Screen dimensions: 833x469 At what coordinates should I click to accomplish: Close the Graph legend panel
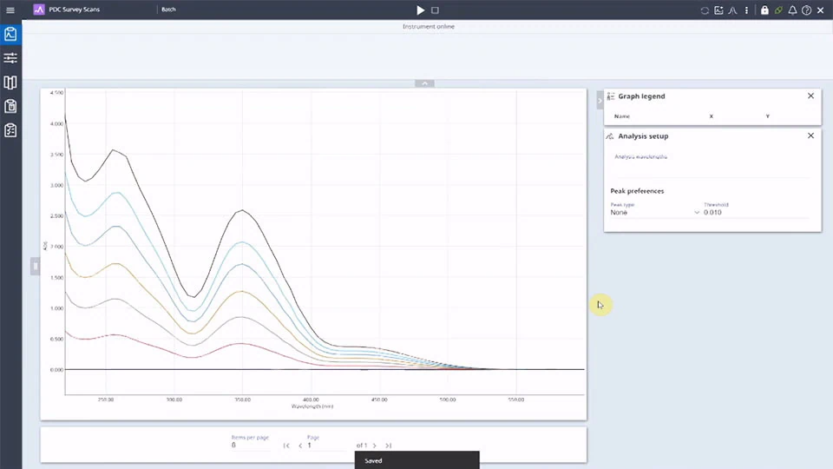point(810,96)
